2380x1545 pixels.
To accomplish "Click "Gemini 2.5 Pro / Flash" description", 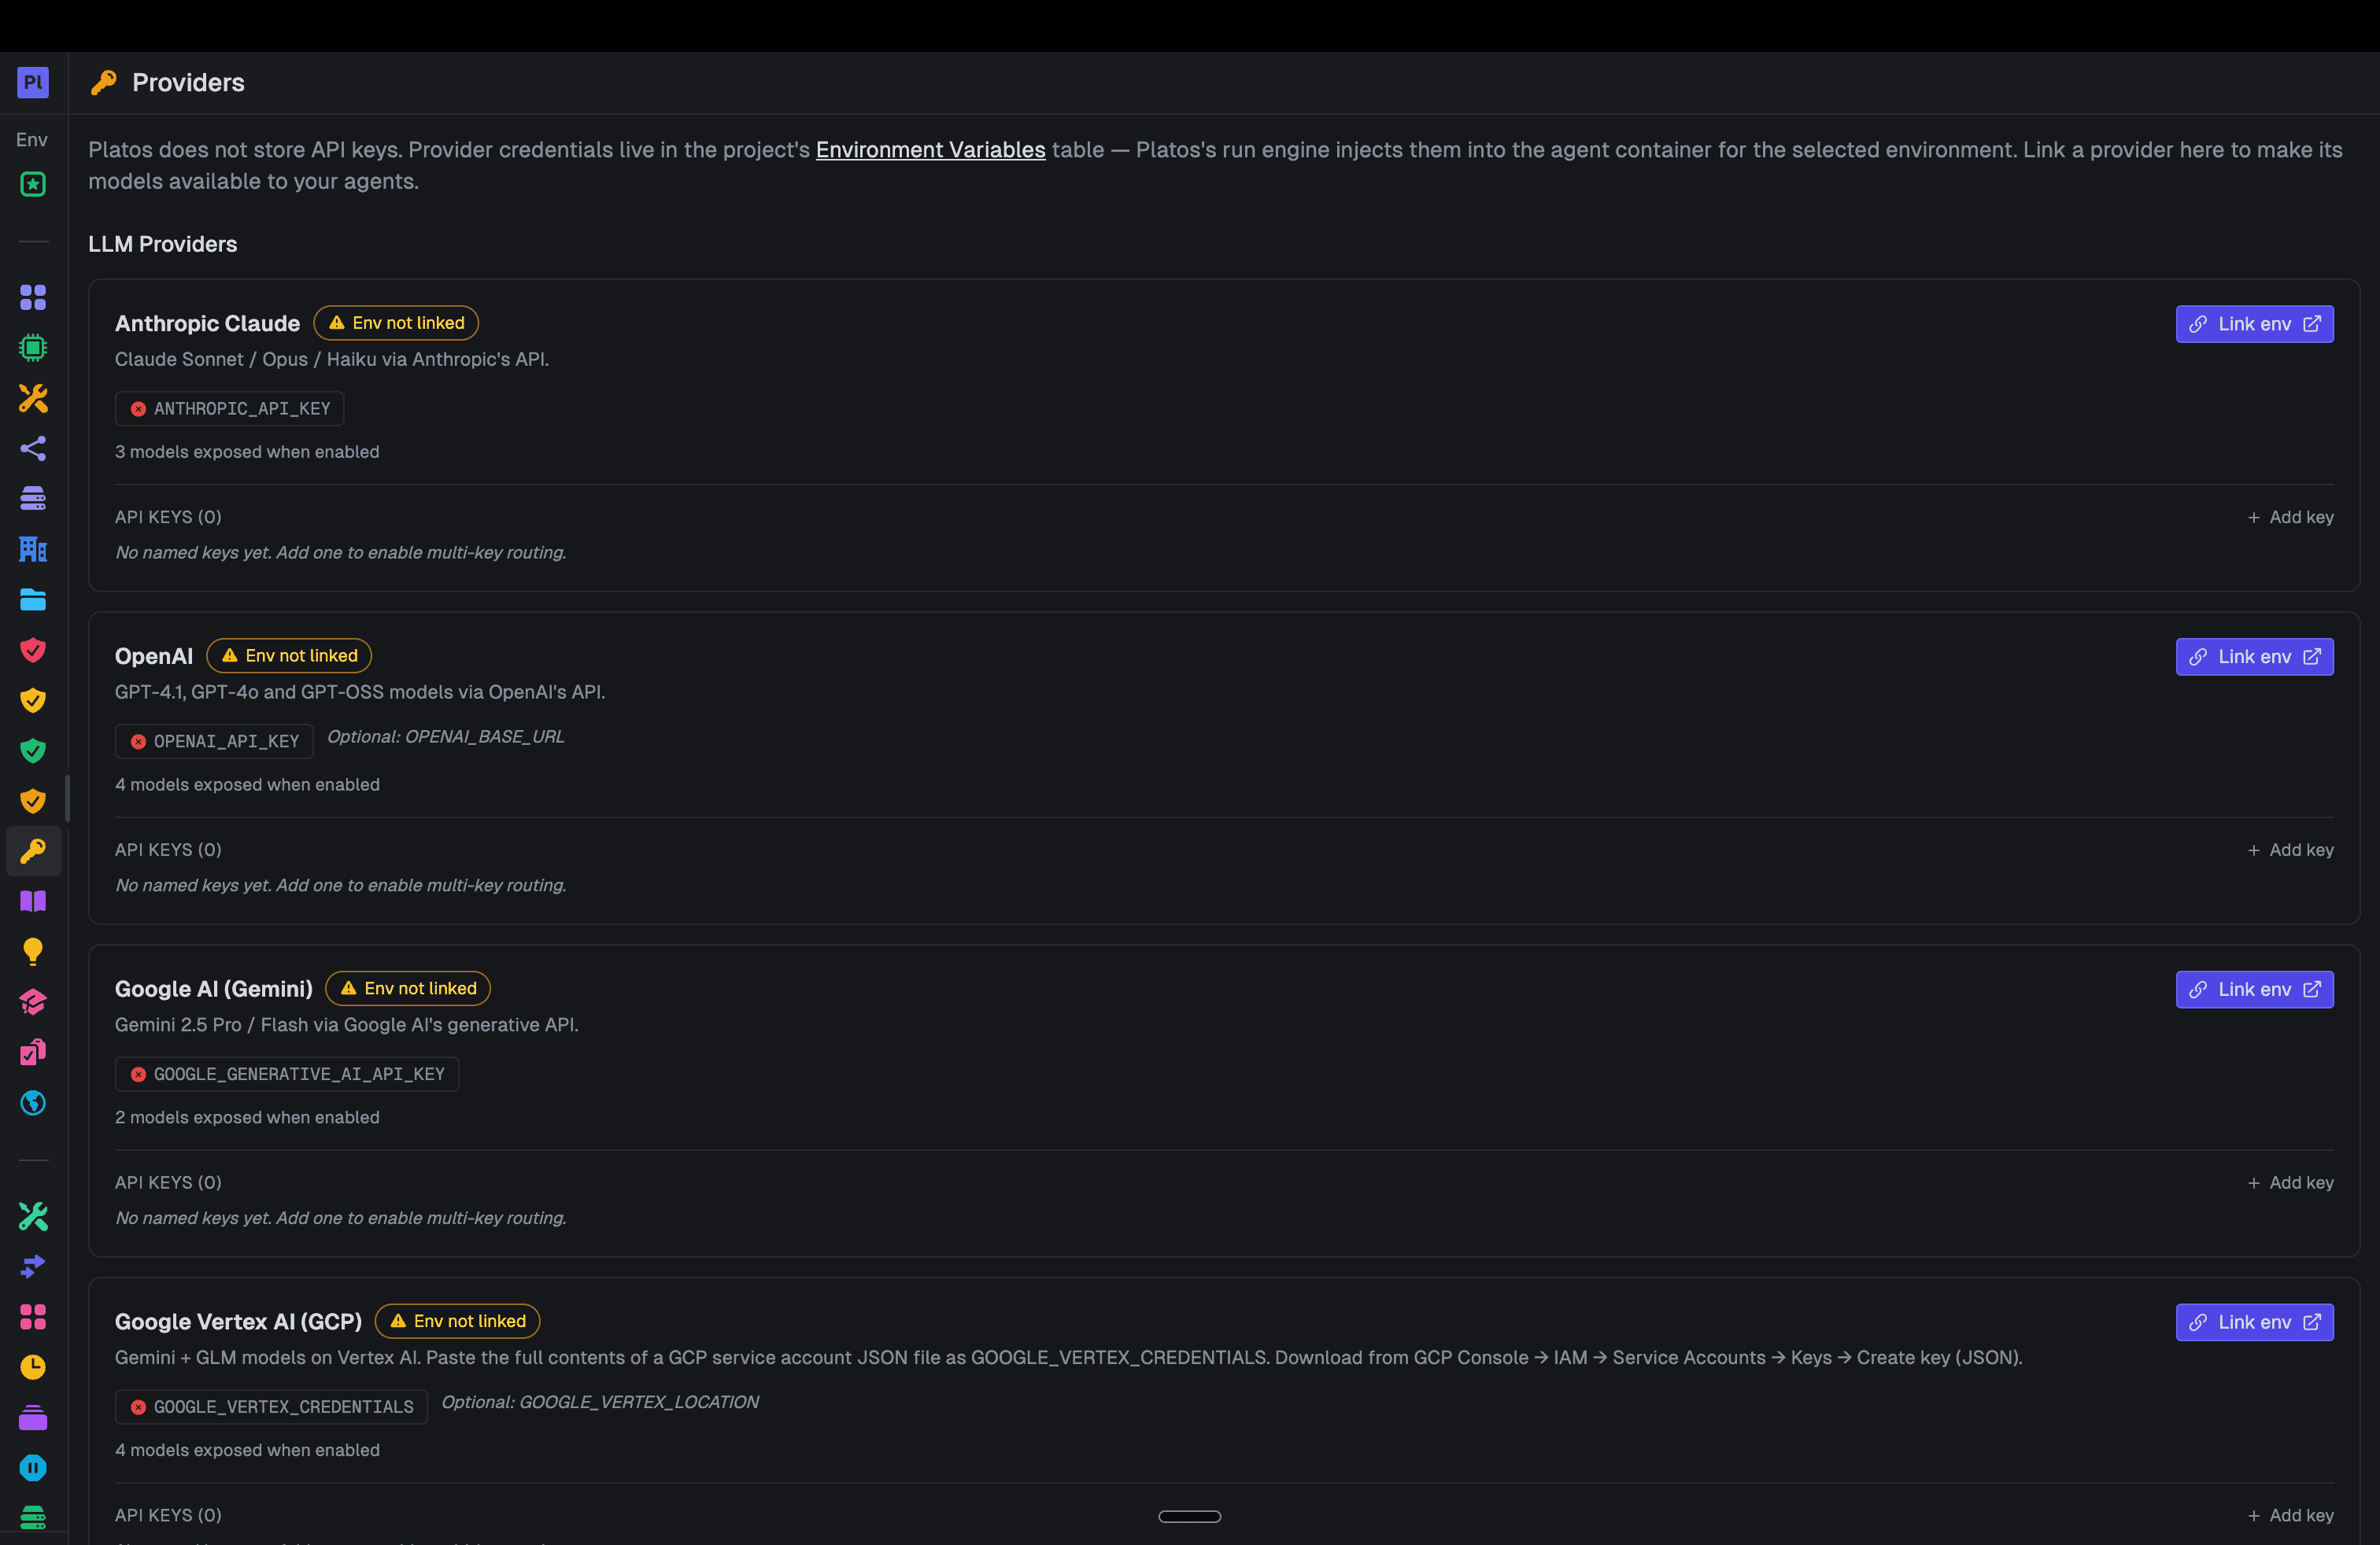I will pos(347,1025).
